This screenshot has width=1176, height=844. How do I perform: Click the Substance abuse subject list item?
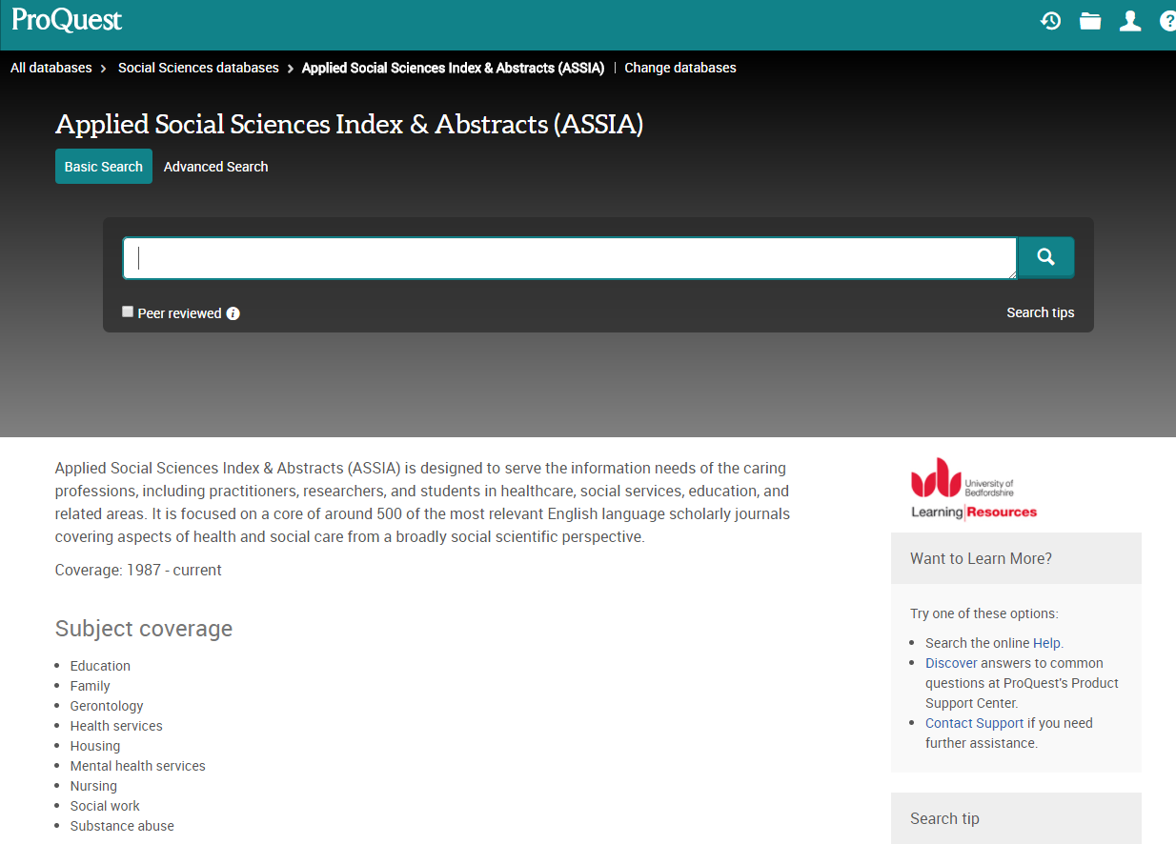click(x=122, y=826)
